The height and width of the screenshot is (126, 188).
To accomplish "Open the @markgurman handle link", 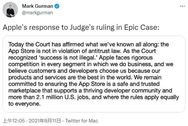I will click(37, 13).
